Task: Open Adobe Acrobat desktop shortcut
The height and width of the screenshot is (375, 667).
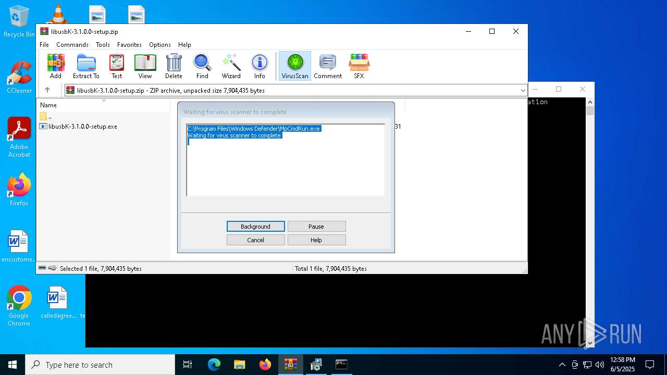Action: tap(19, 137)
